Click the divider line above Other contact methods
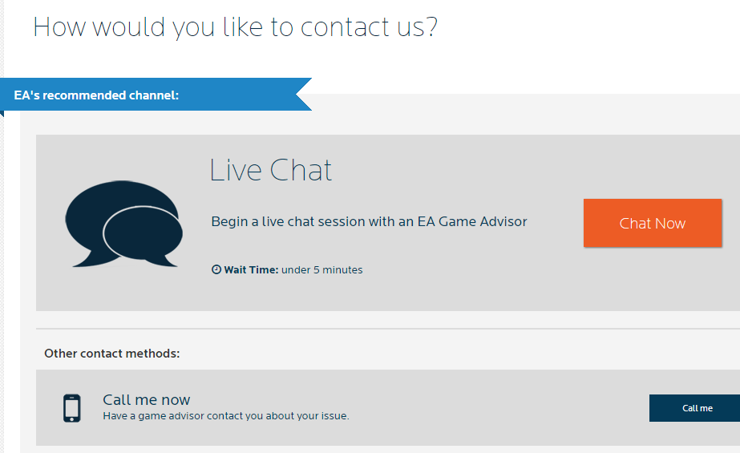The height and width of the screenshot is (453, 740). (385, 329)
